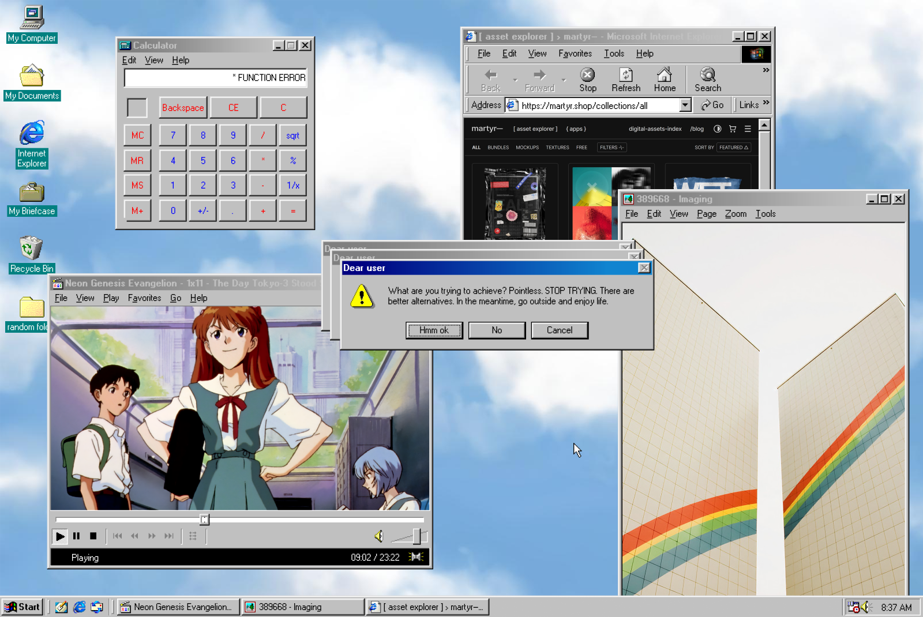Rewind the video in media player
923x617 pixels.
tap(134, 536)
